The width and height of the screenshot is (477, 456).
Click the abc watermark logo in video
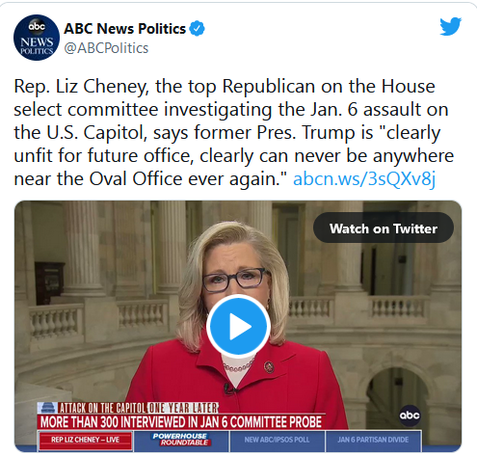tap(410, 416)
